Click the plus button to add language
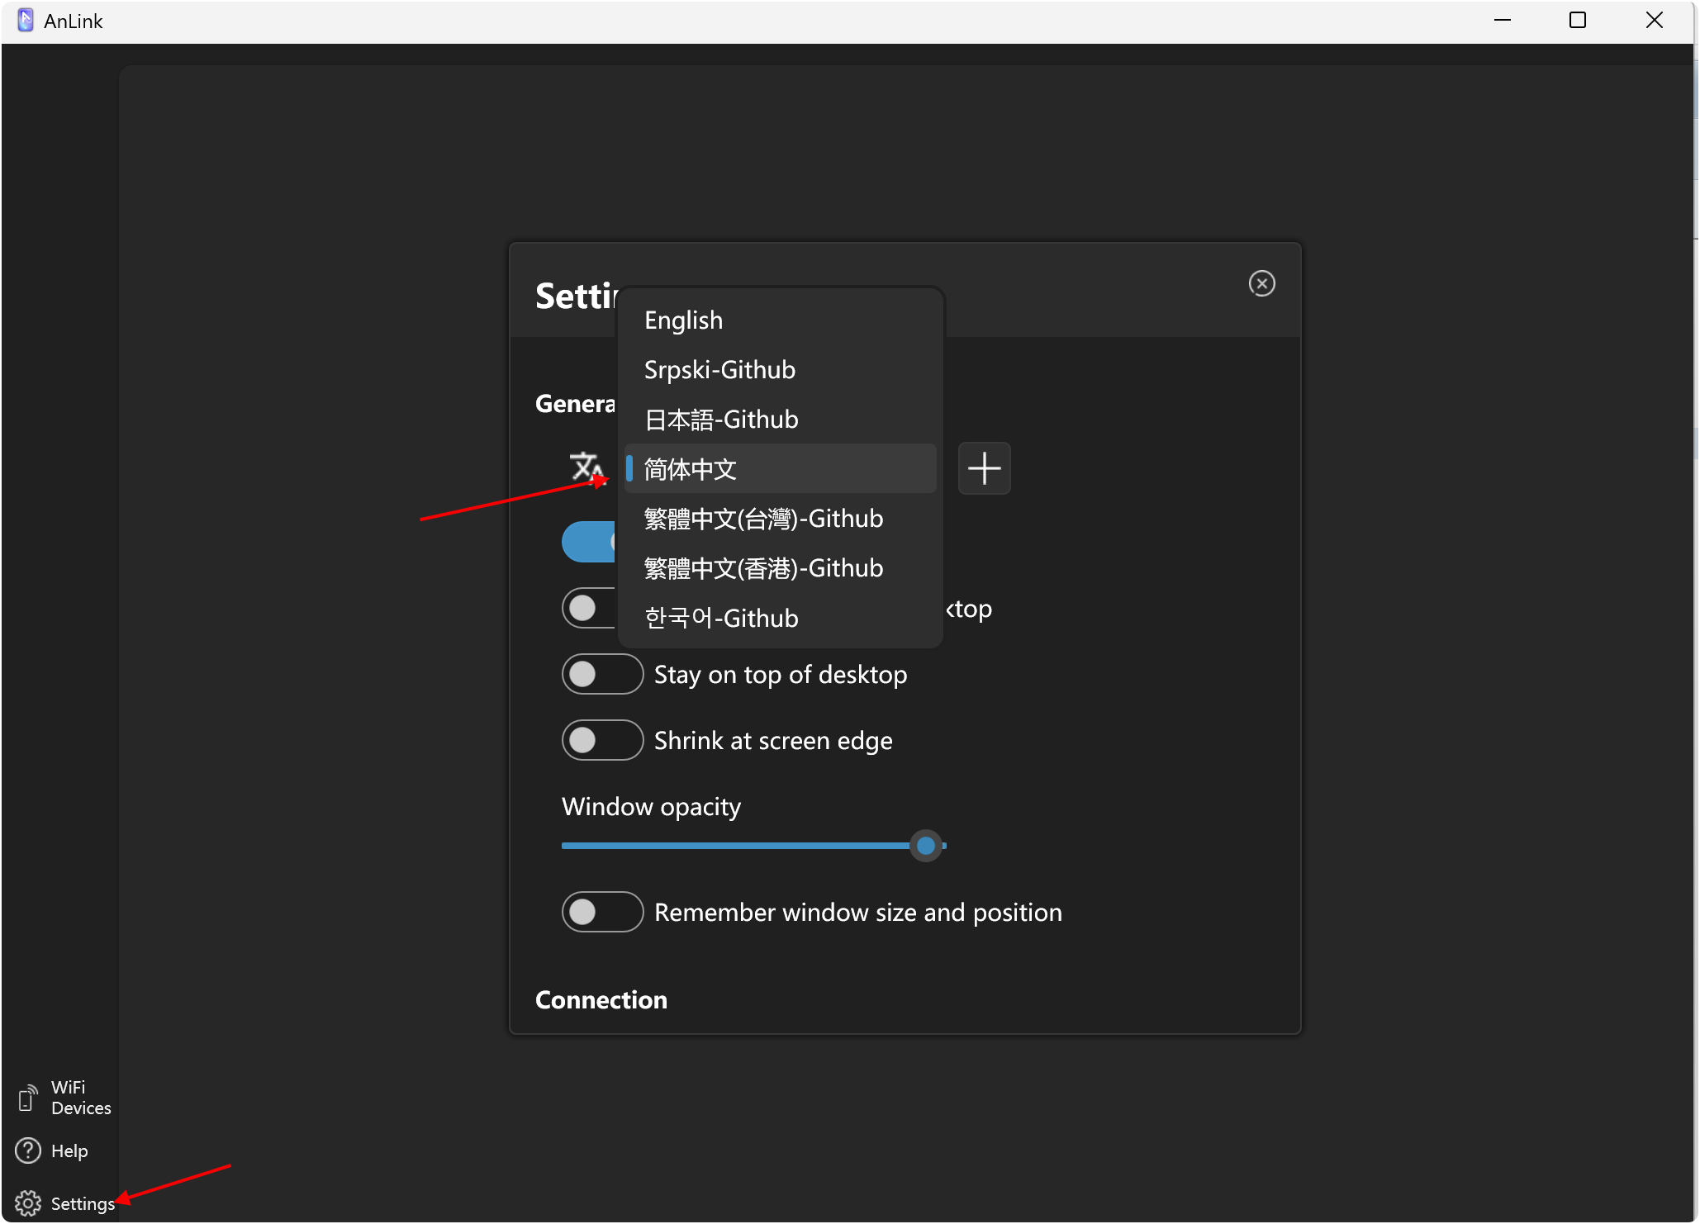This screenshot has width=1700, height=1224. pyautogui.click(x=984, y=468)
